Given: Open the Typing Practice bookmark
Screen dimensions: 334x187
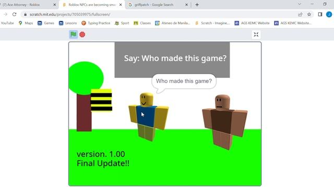Looking at the screenshot, I should [96, 23].
